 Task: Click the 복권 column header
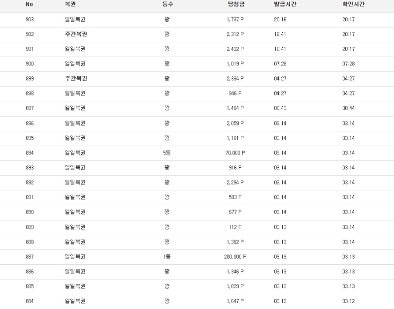pyautogui.click(x=70, y=4)
